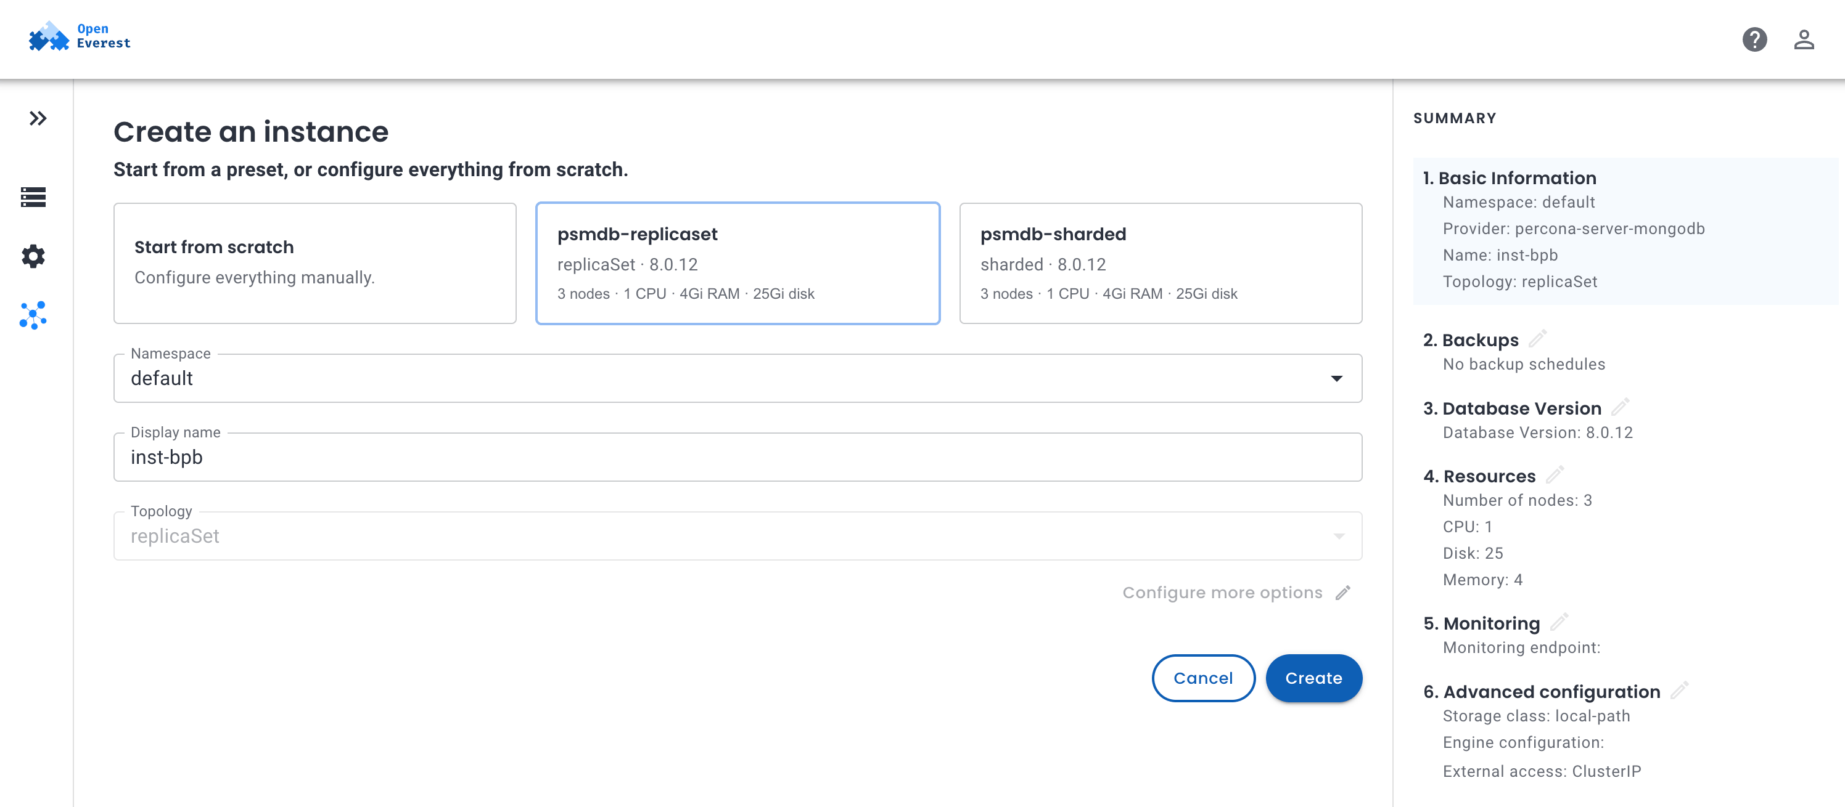Open the Database Version summary step
The height and width of the screenshot is (807, 1845).
coord(1512,408)
